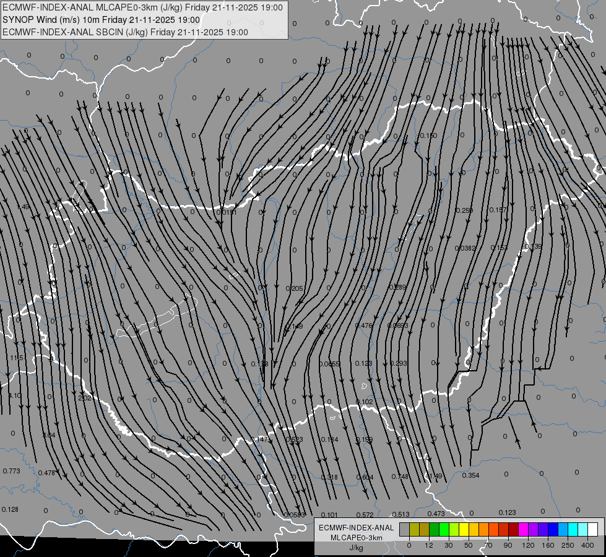Viewport: 606px width, 557px height.
Task: Click the map value 0.748
Action: point(400,477)
